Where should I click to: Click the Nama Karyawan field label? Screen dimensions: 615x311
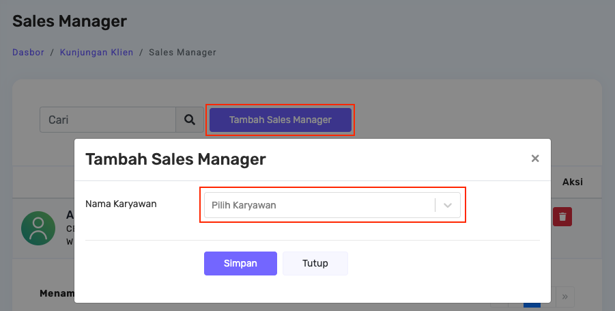121,204
